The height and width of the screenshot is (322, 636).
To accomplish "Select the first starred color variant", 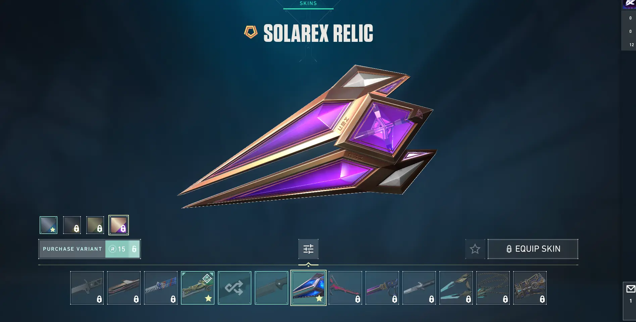I will tap(48, 225).
